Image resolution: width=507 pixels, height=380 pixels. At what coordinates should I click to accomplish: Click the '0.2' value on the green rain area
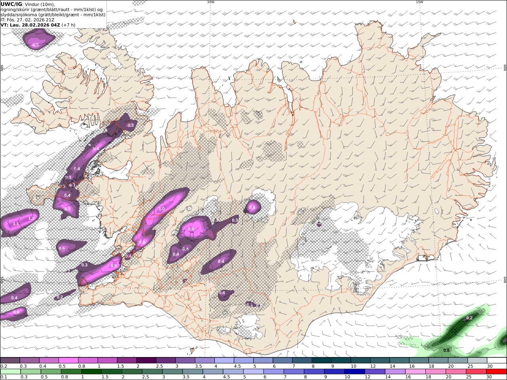[x=469, y=318]
